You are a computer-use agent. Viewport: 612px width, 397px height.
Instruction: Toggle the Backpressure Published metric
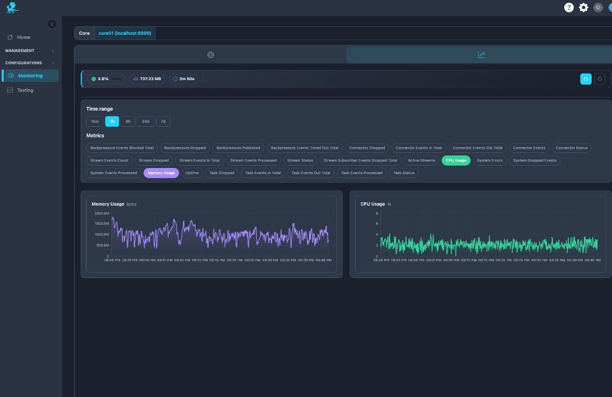tap(238, 148)
